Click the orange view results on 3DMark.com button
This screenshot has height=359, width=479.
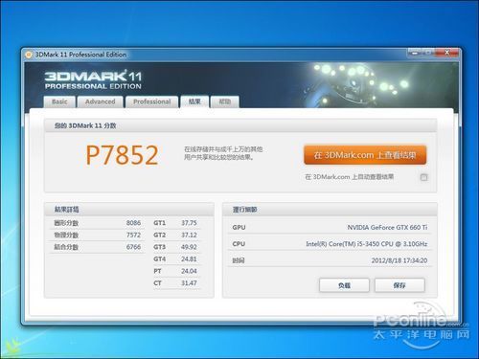[365, 155]
